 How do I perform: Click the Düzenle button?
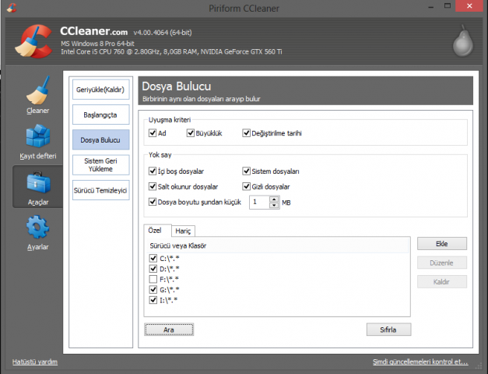pos(442,263)
